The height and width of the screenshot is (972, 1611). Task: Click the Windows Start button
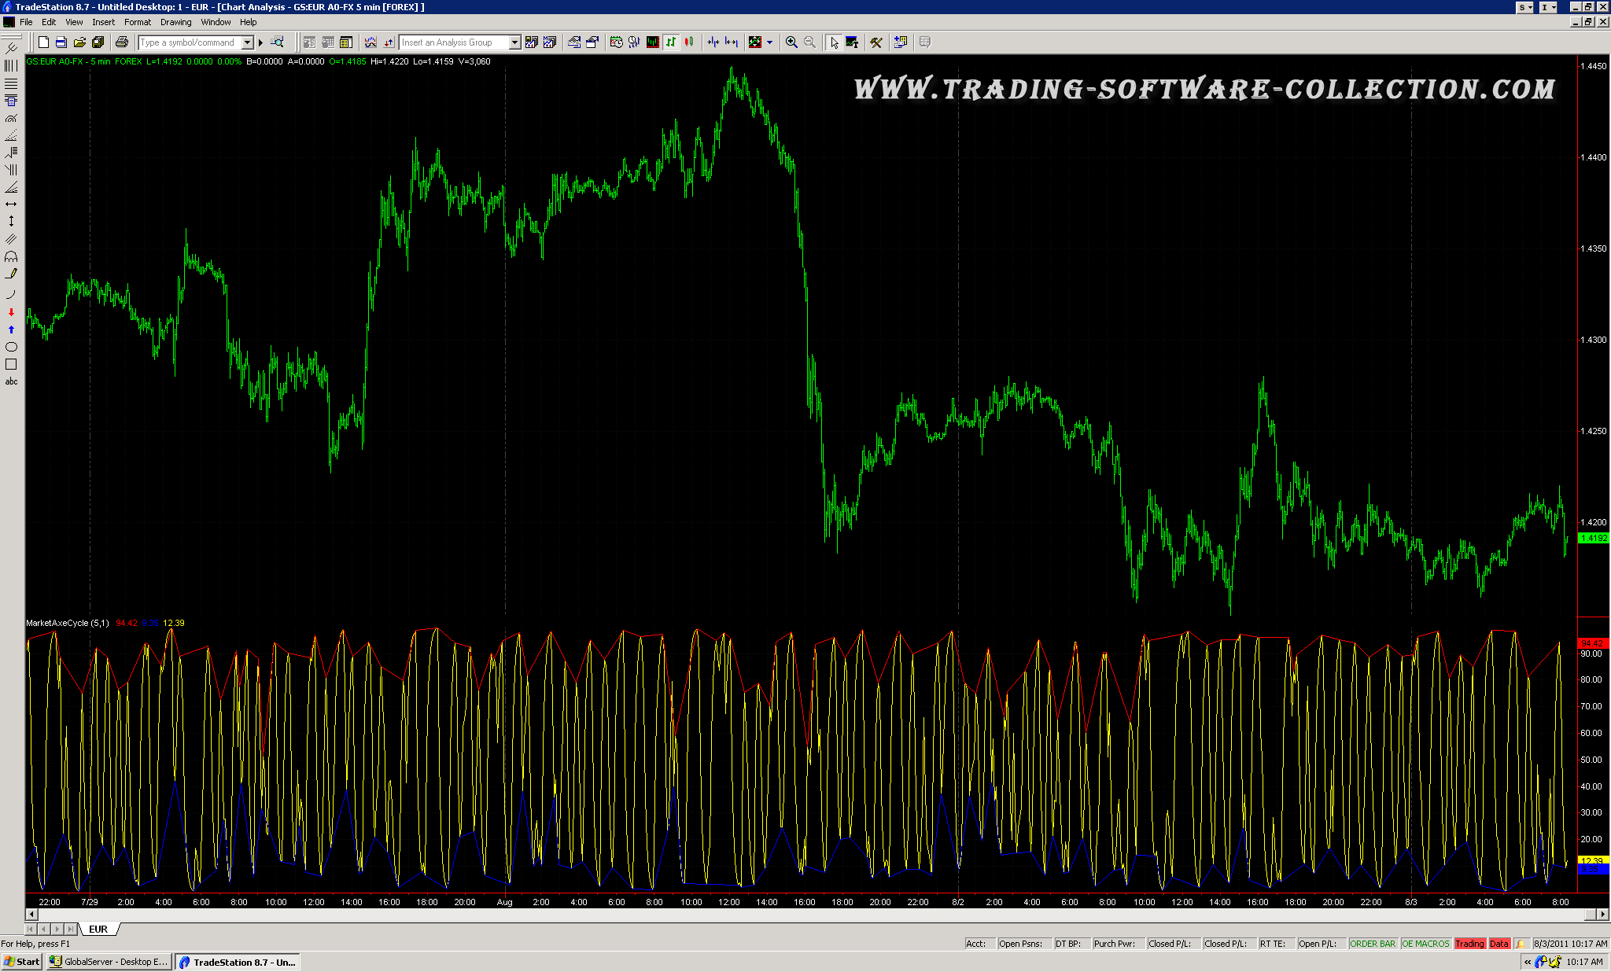click(22, 962)
